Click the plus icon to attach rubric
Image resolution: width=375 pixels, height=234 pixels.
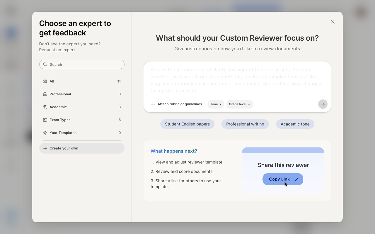[x=153, y=104]
